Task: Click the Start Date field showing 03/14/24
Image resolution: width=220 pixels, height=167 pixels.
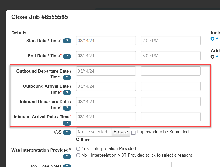Action: [106, 40]
